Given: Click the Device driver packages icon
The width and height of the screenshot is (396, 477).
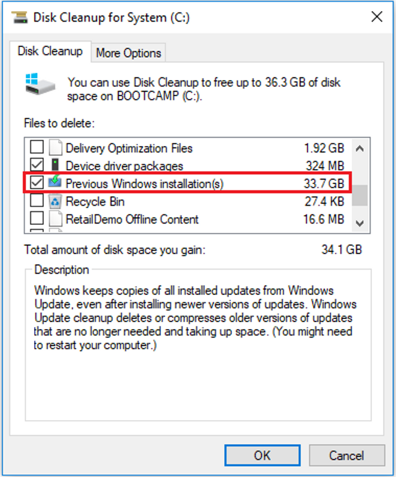Looking at the screenshot, I should click(x=56, y=165).
